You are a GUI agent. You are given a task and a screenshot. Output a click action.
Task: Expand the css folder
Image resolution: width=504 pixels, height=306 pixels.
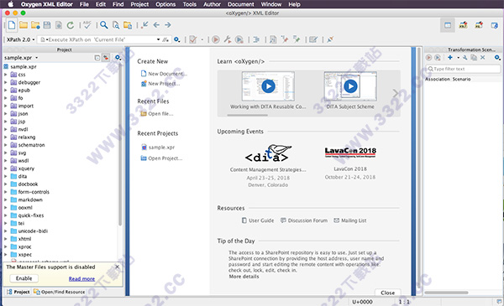[x=6, y=75]
